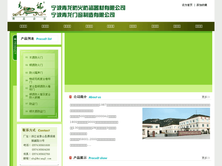Image resolution: width=222 pixels, height=166 pixels.
Task: Select 06 钢质防火窗及复合防火玻璃 category
Action: [39, 96]
